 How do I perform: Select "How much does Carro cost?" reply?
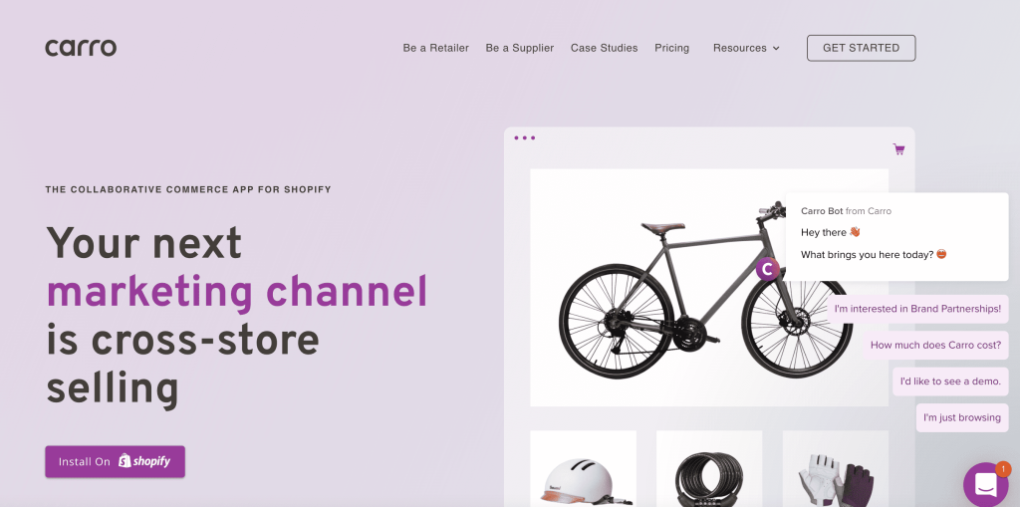935,345
